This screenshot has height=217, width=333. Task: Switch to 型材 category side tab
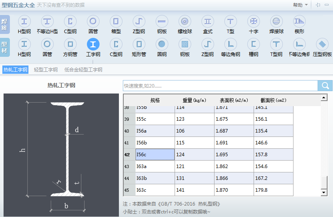(5, 47)
